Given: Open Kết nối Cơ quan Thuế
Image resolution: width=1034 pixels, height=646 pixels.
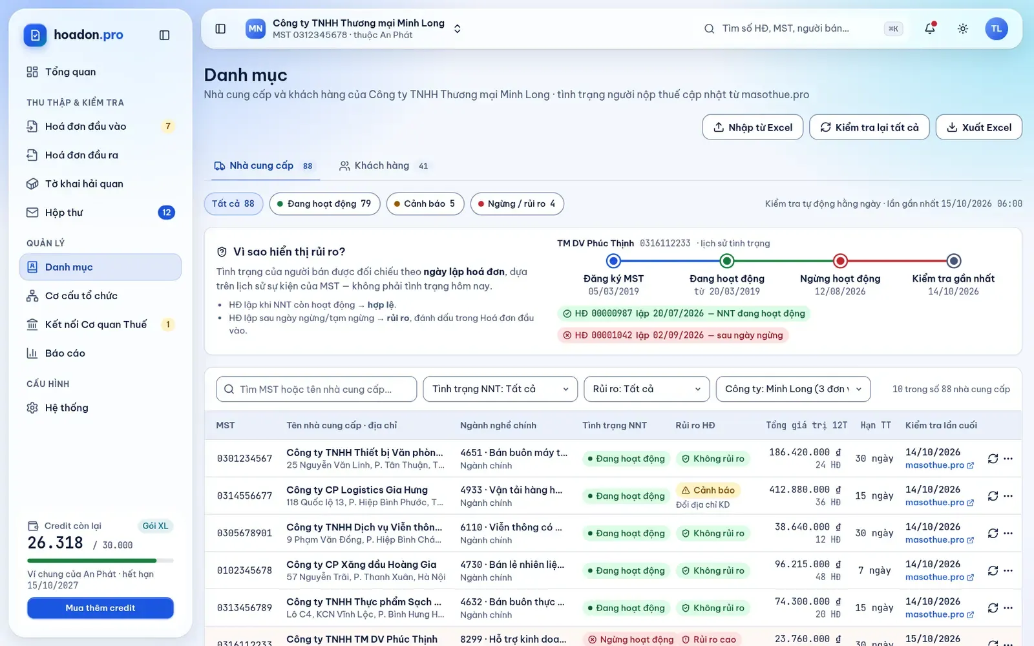Looking at the screenshot, I should pyautogui.click(x=100, y=324).
